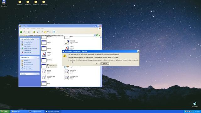Select the Windows 95 desktop folder

coord(44,3)
